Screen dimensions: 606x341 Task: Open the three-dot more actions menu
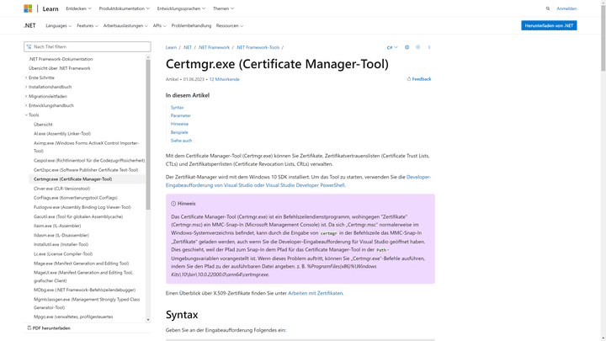click(x=429, y=47)
